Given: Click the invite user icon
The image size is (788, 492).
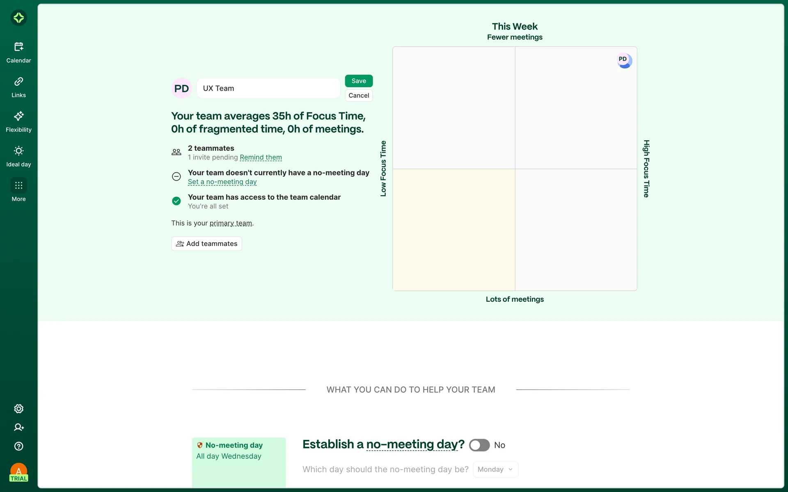Looking at the screenshot, I should coord(18,427).
